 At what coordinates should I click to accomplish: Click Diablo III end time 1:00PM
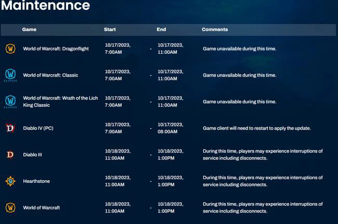click(170, 155)
